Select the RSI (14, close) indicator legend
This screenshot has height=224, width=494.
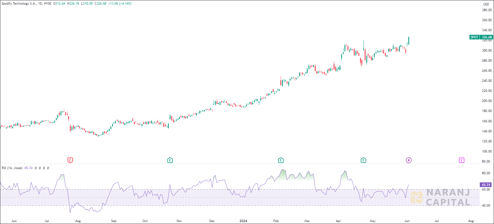click(x=12, y=168)
